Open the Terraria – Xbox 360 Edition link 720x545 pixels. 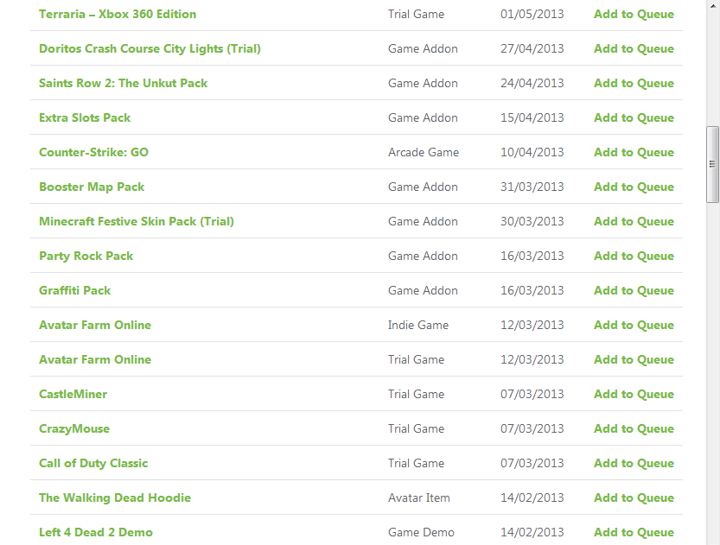point(118,14)
